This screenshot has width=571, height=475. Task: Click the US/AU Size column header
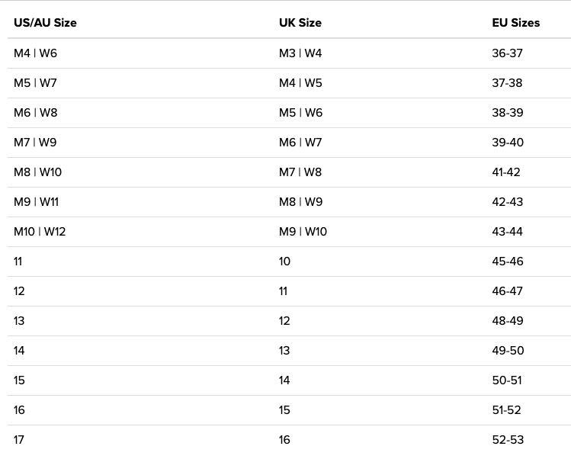[x=45, y=23]
